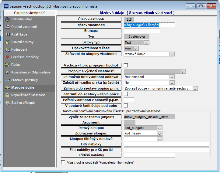Expand Propojit s výchozí vlastností dropdown

(x=182, y=71)
